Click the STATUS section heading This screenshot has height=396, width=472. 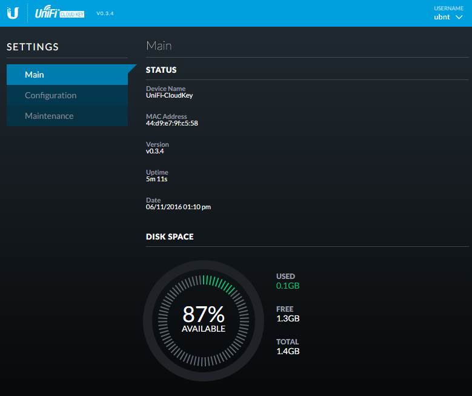pyautogui.click(x=161, y=70)
